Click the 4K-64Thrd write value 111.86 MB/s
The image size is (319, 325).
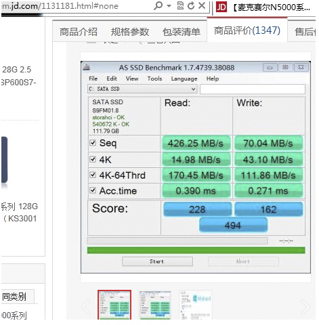[268, 175]
